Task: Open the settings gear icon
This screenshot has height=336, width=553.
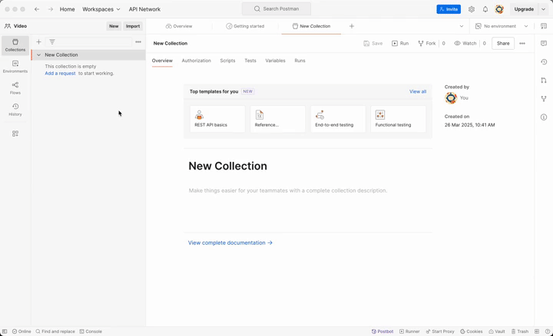Action: 472,9
